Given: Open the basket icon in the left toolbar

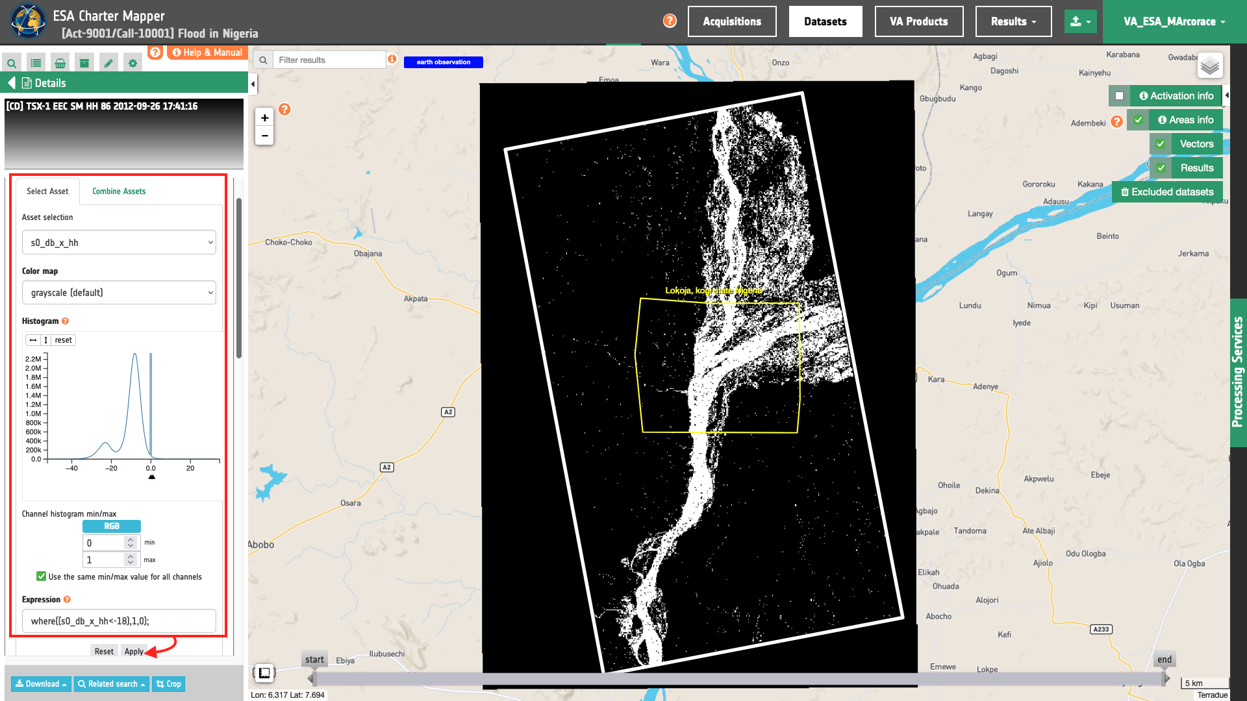Looking at the screenshot, I should 60,63.
